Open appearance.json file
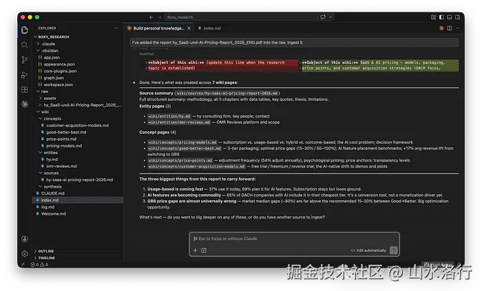 (x=59, y=64)
